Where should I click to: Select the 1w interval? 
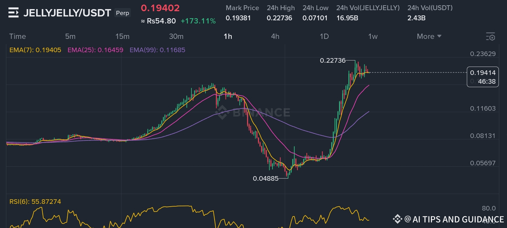coord(373,36)
